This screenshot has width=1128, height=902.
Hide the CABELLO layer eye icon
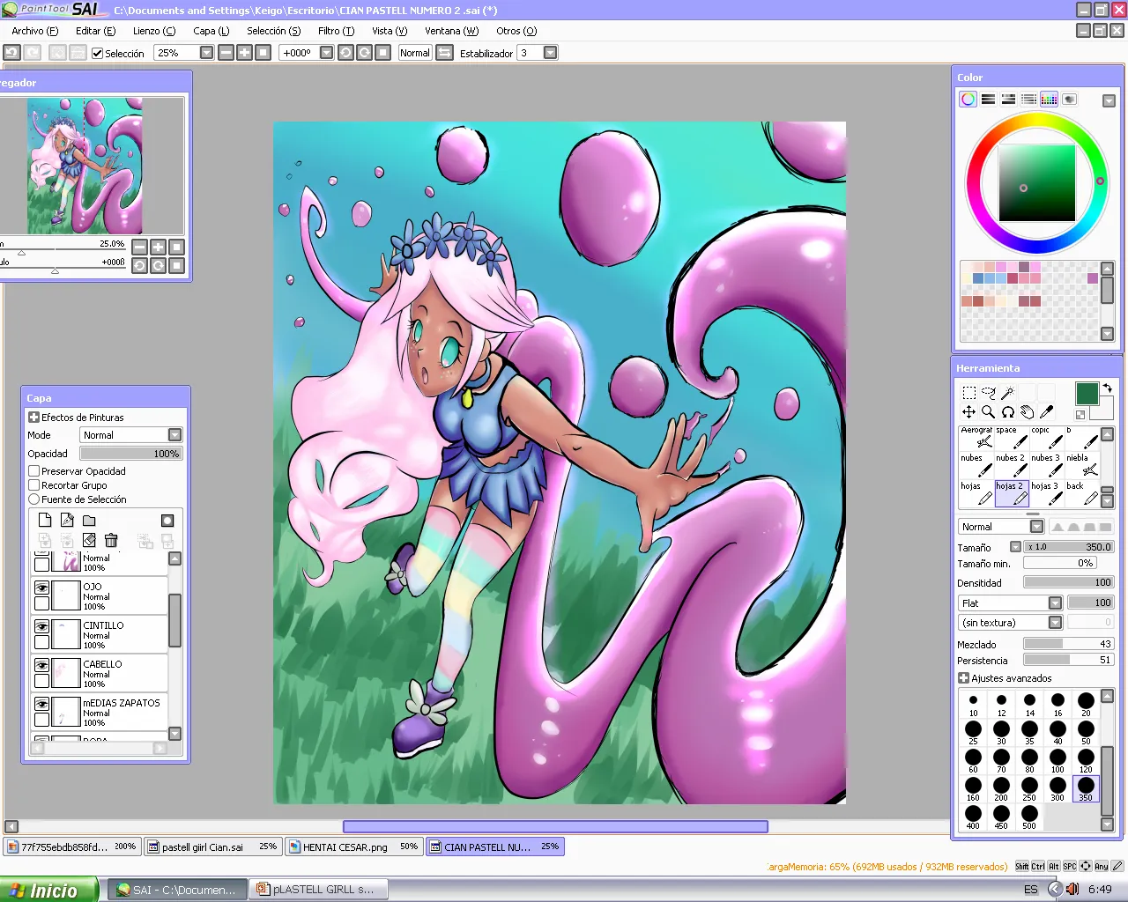(x=41, y=664)
